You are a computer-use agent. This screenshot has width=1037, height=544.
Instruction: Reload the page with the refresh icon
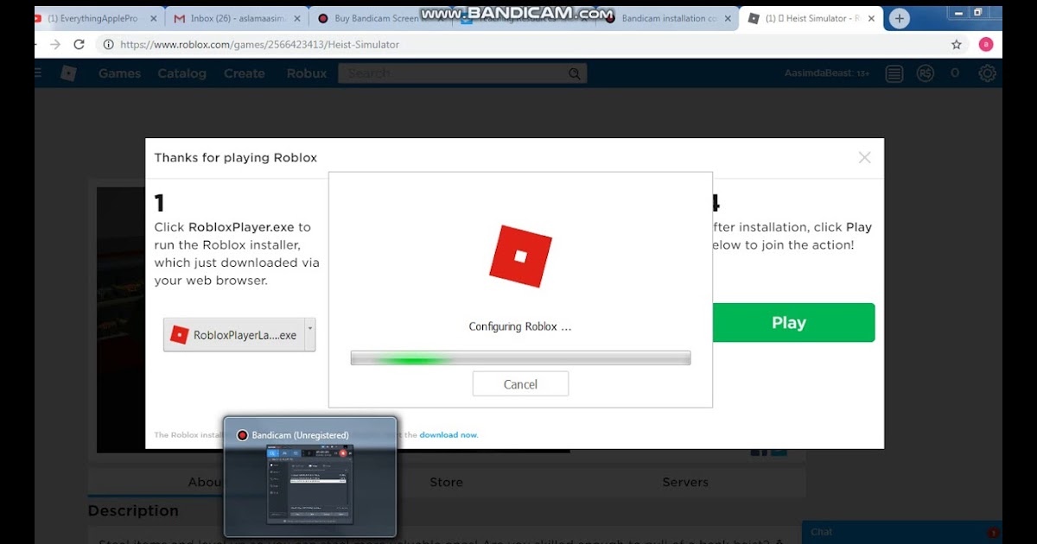[x=80, y=44]
